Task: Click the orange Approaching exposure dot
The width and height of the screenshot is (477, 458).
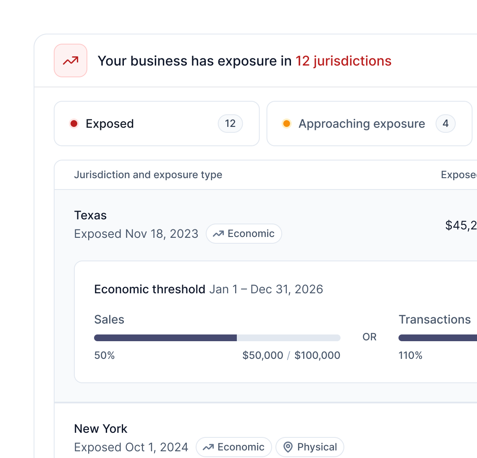Action: 286,124
